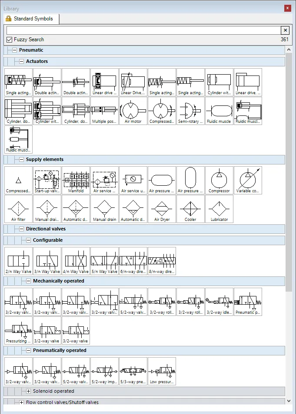The image size is (296, 414).
Task: Select the 4/n Way Valve symbol
Action: click(76, 261)
